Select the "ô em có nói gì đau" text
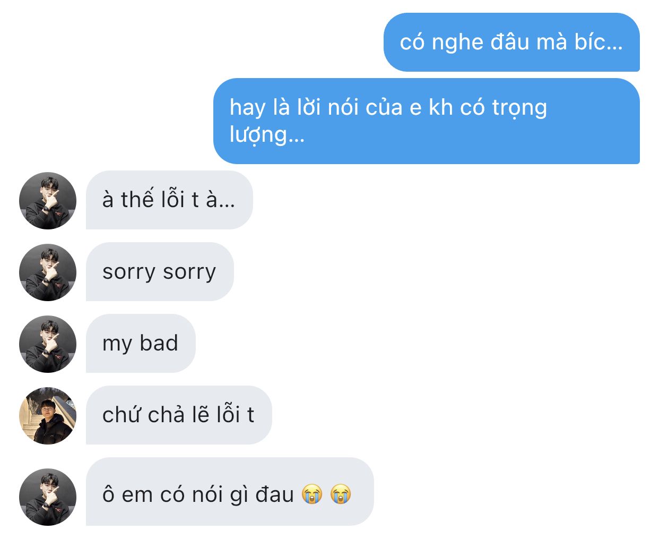 click(198, 494)
